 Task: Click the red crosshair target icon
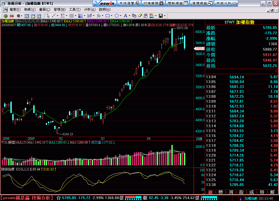click(x=277, y=71)
